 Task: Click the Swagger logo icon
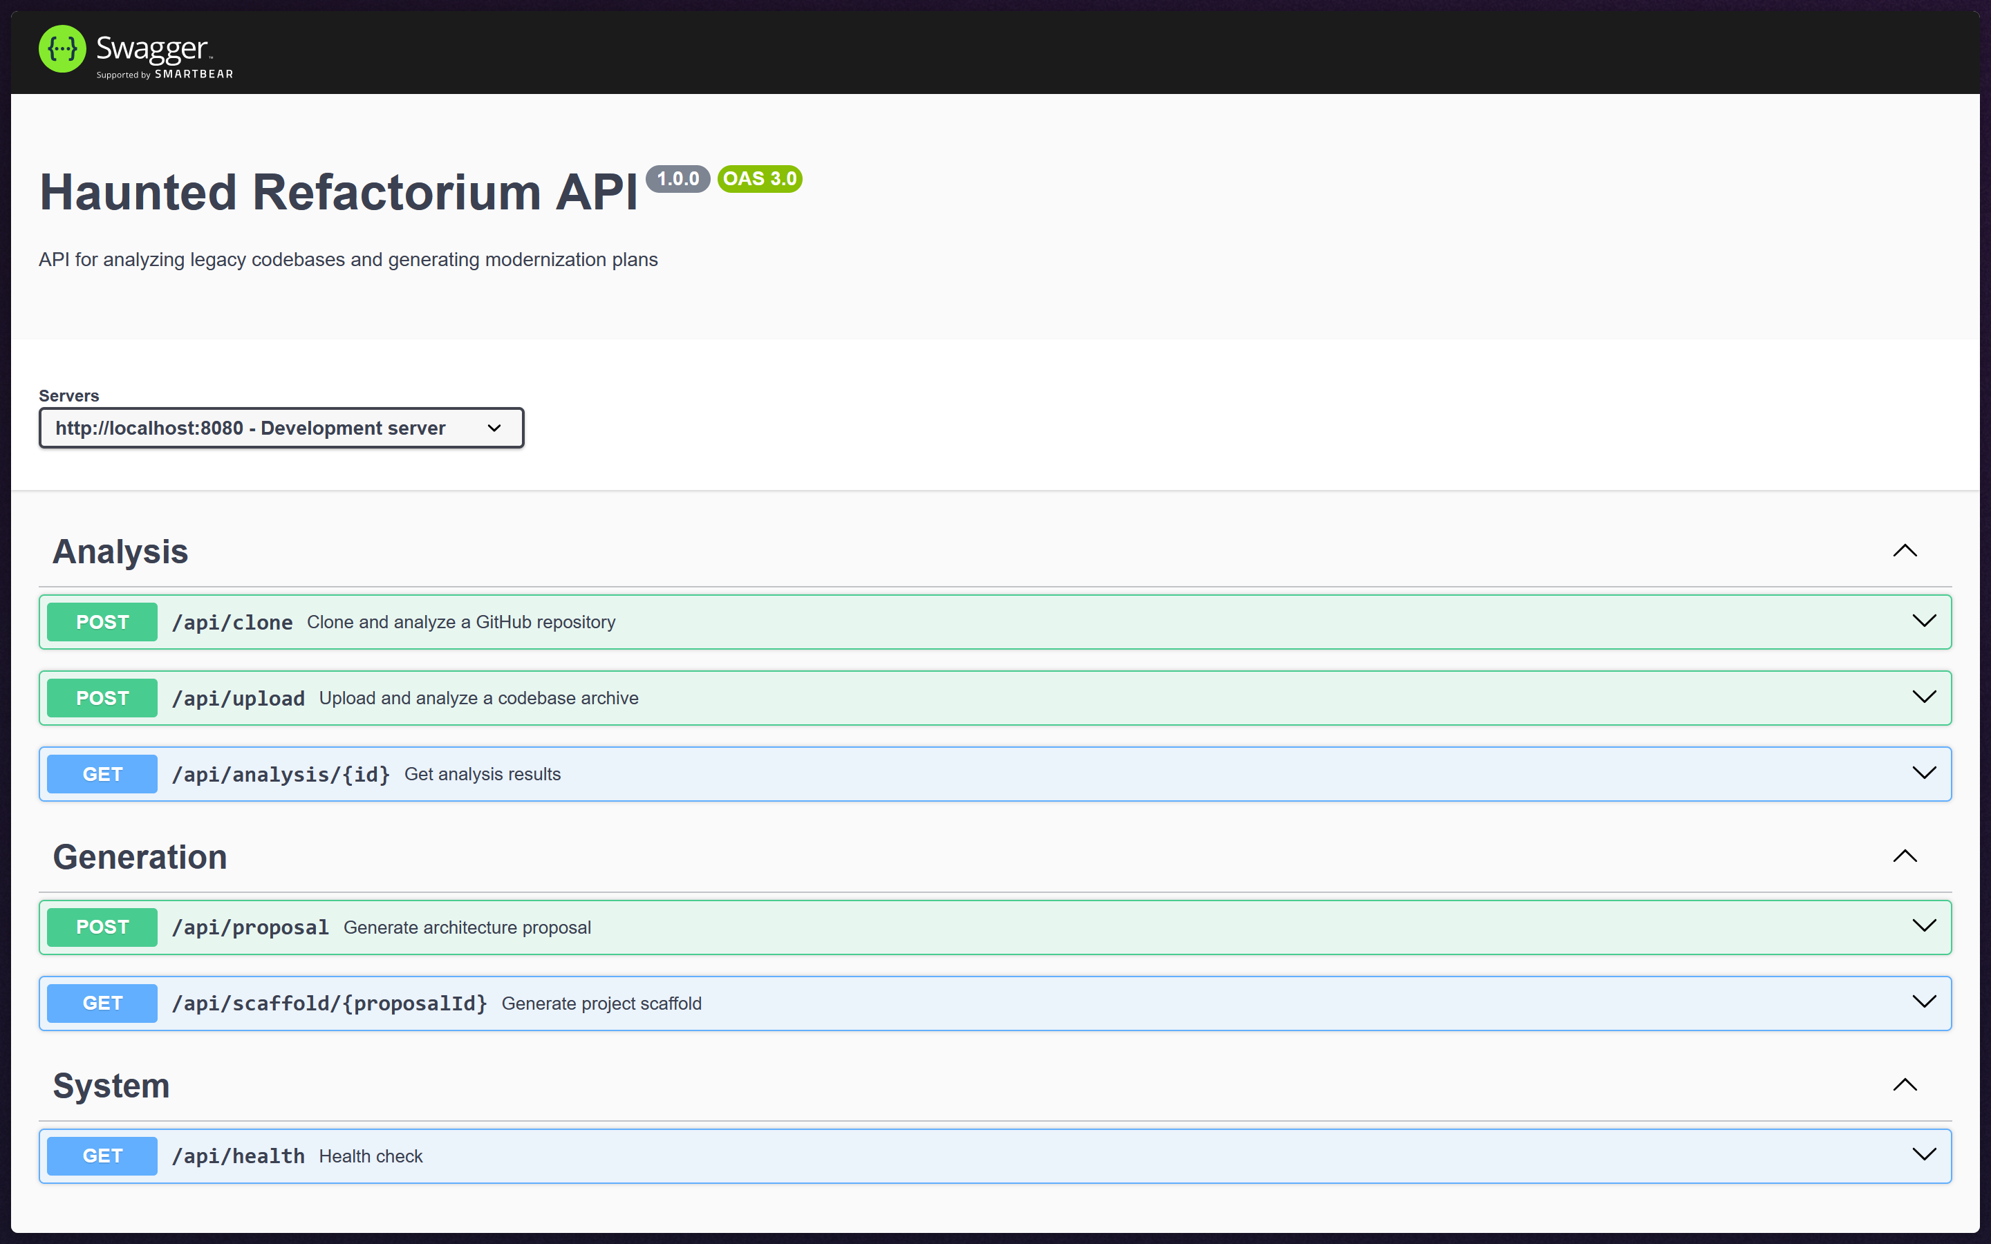click(x=62, y=49)
